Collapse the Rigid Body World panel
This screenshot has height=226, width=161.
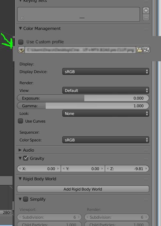(20, 179)
